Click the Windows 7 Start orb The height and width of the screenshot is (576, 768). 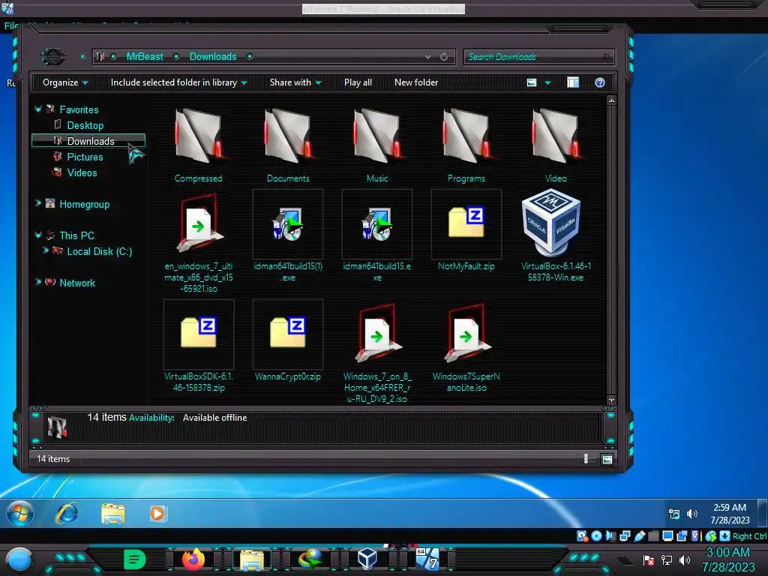(x=20, y=514)
